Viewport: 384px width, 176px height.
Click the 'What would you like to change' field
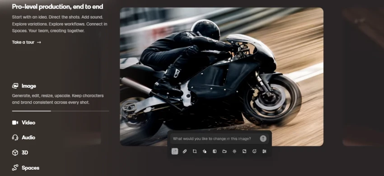pyautogui.click(x=215, y=139)
